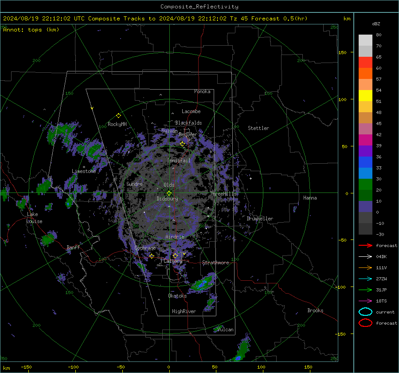
Task: Click the yellow radar-center marker above Didsbury
Action: tap(169, 193)
